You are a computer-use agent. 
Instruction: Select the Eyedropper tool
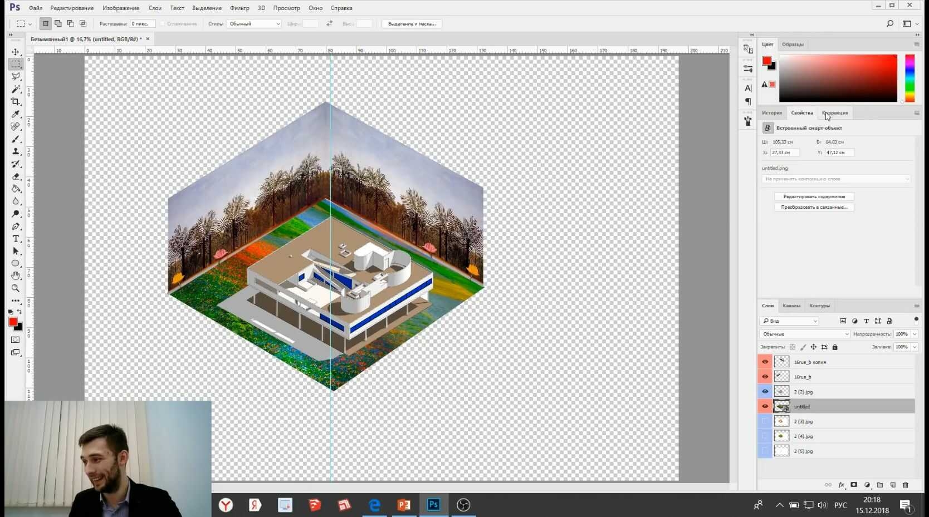(16, 114)
